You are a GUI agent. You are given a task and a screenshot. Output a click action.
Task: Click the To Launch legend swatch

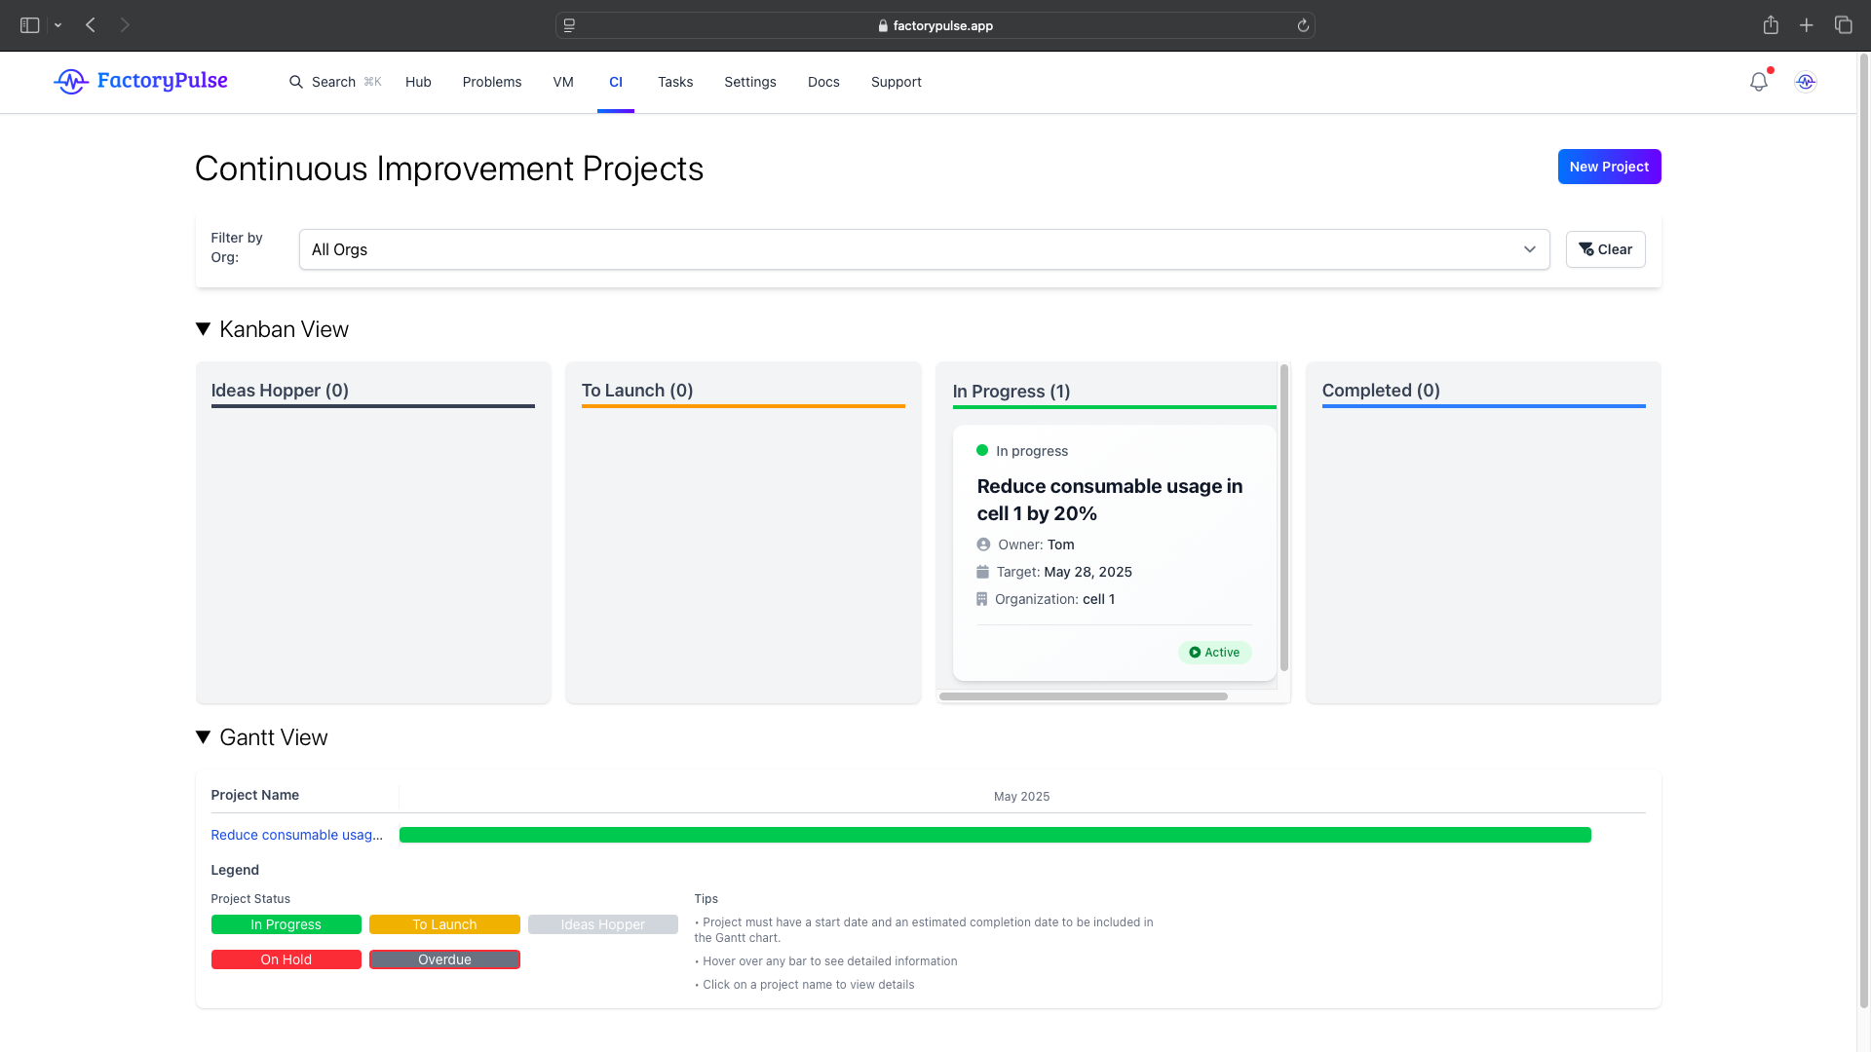(x=444, y=924)
